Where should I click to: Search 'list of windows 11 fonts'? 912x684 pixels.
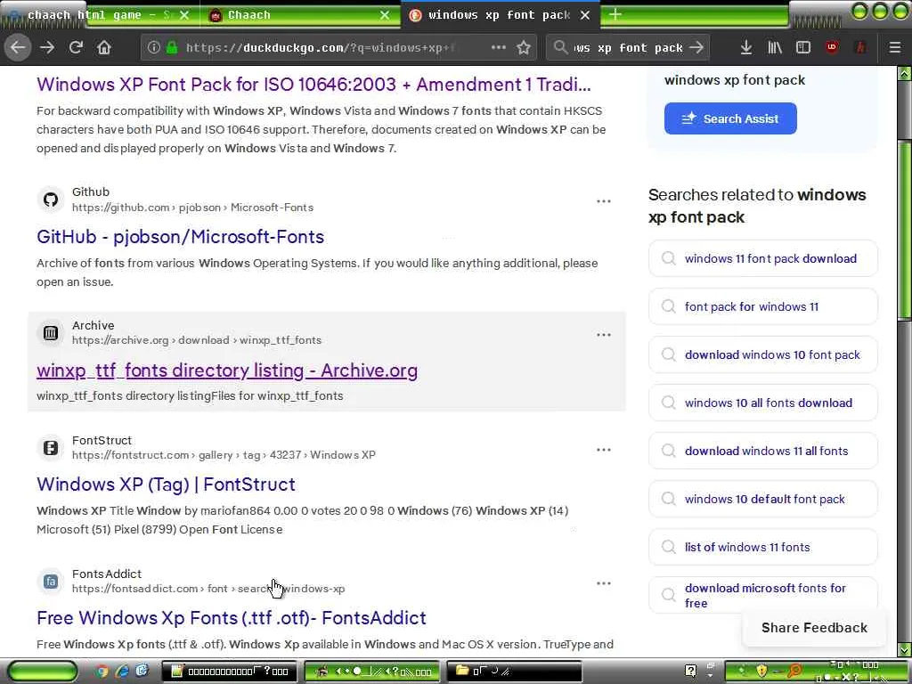point(762,547)
